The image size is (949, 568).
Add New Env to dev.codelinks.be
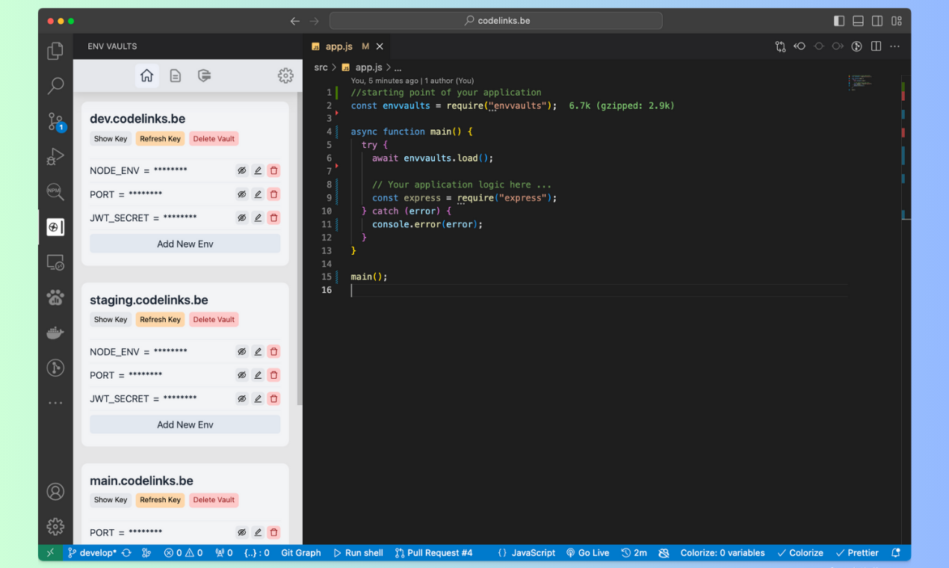coord(185,244)
